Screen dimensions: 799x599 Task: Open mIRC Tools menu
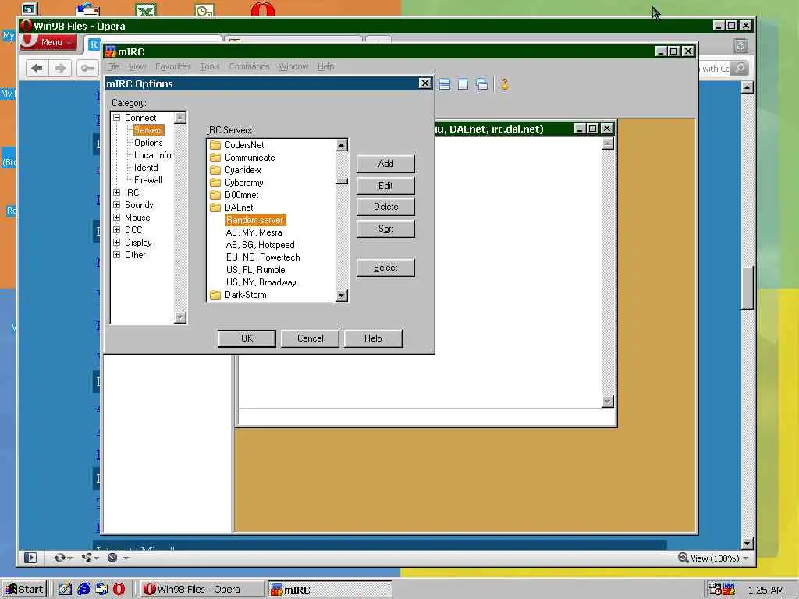pyautogui.click(x=209, y=66)
